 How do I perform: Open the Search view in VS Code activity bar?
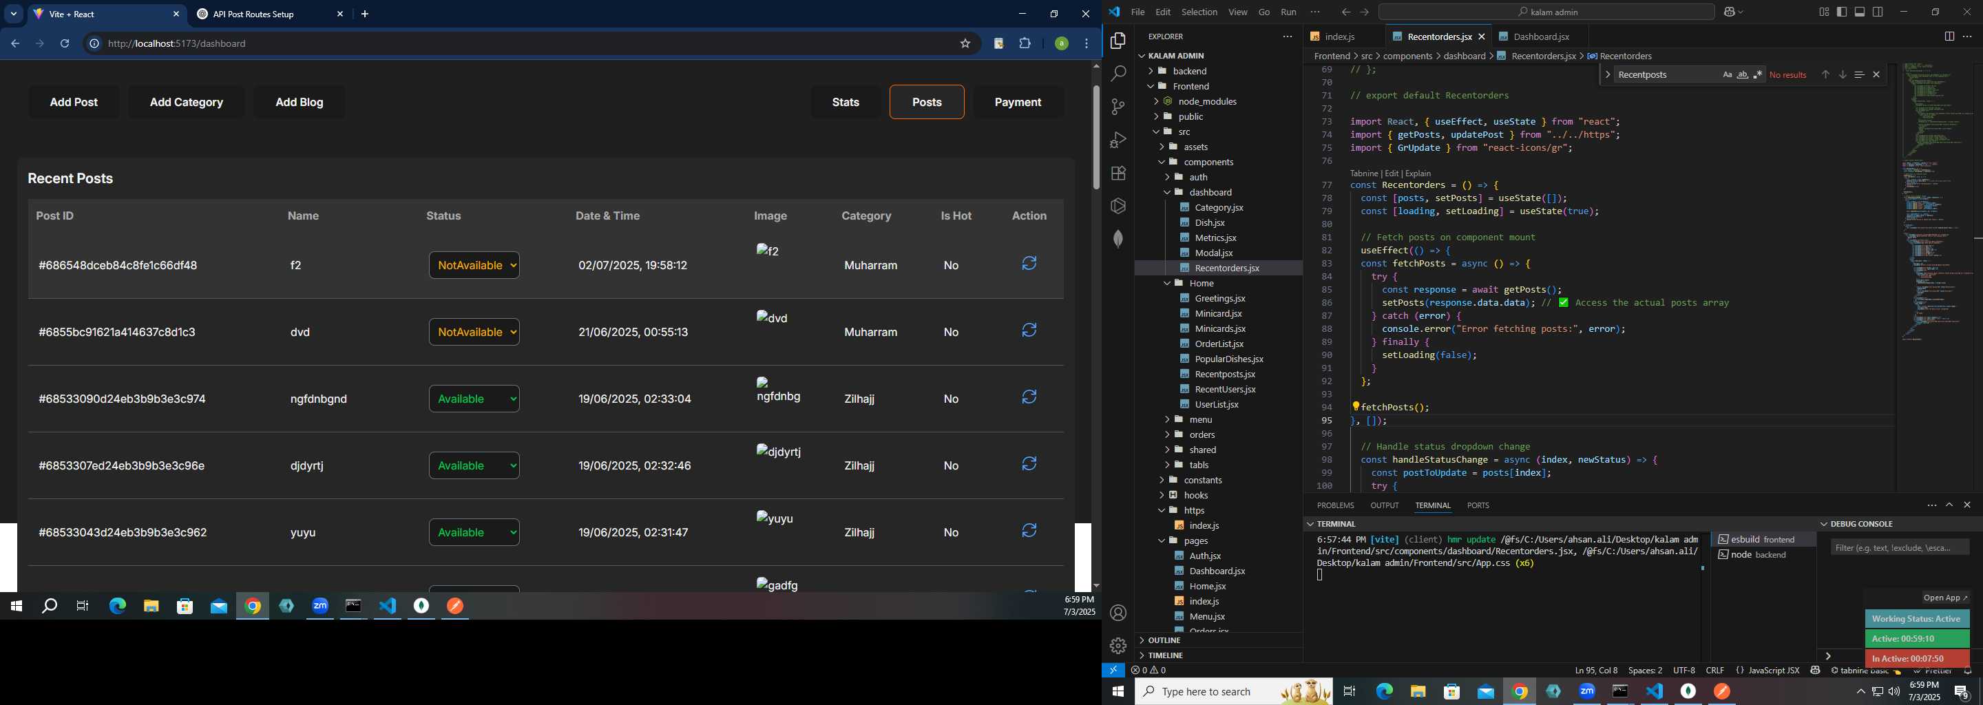point(1118,74)
